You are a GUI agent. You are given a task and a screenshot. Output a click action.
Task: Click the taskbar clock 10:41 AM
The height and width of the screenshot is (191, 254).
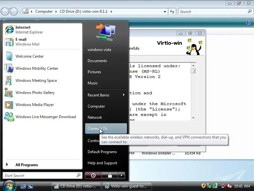[242, 186]
